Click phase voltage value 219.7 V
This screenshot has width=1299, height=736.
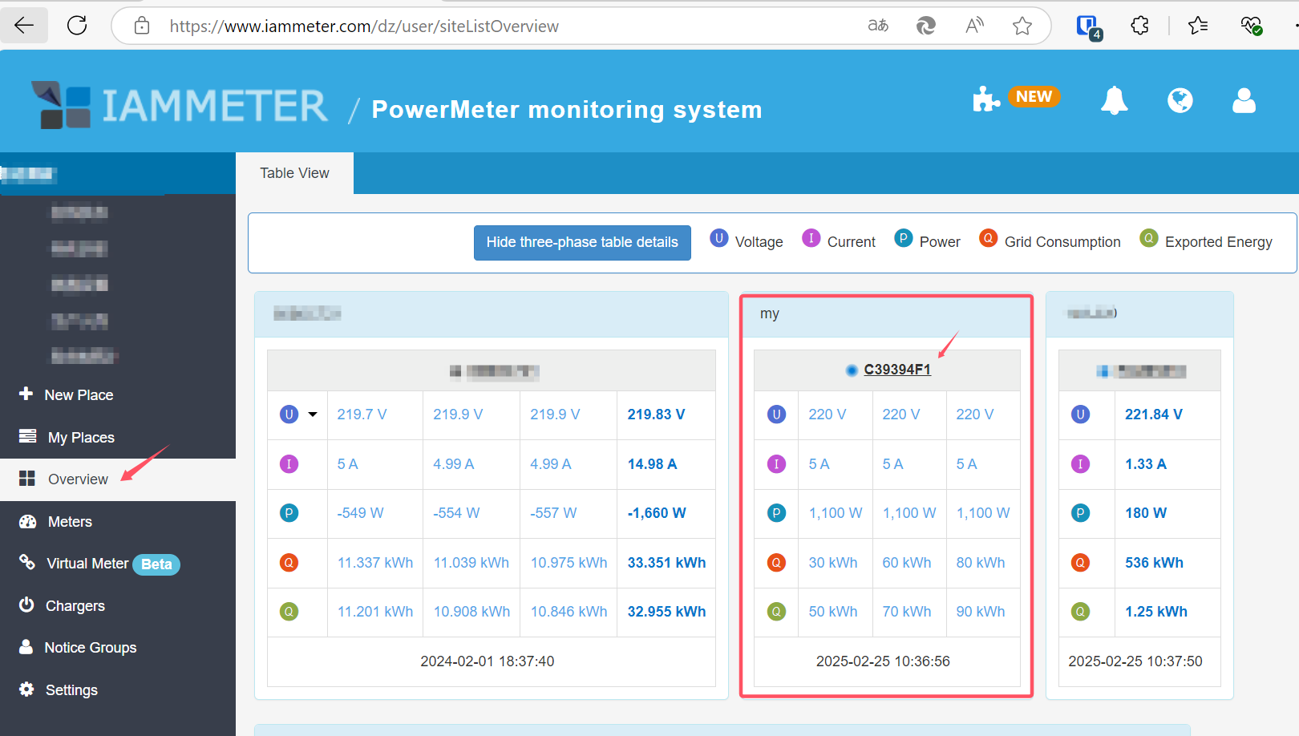coord(362,415)
